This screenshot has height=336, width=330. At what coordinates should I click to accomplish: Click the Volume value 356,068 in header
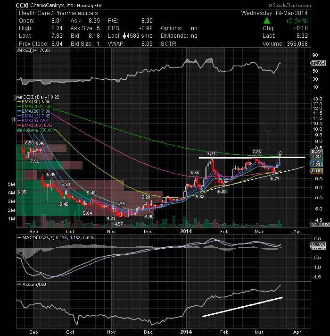point(297,44)
